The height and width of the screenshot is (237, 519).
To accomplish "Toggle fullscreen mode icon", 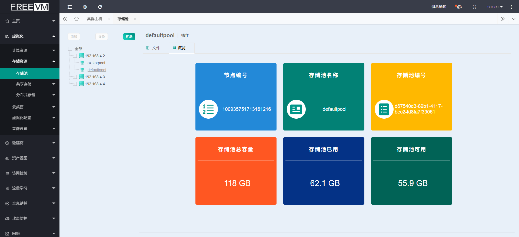I will point(474,7).
